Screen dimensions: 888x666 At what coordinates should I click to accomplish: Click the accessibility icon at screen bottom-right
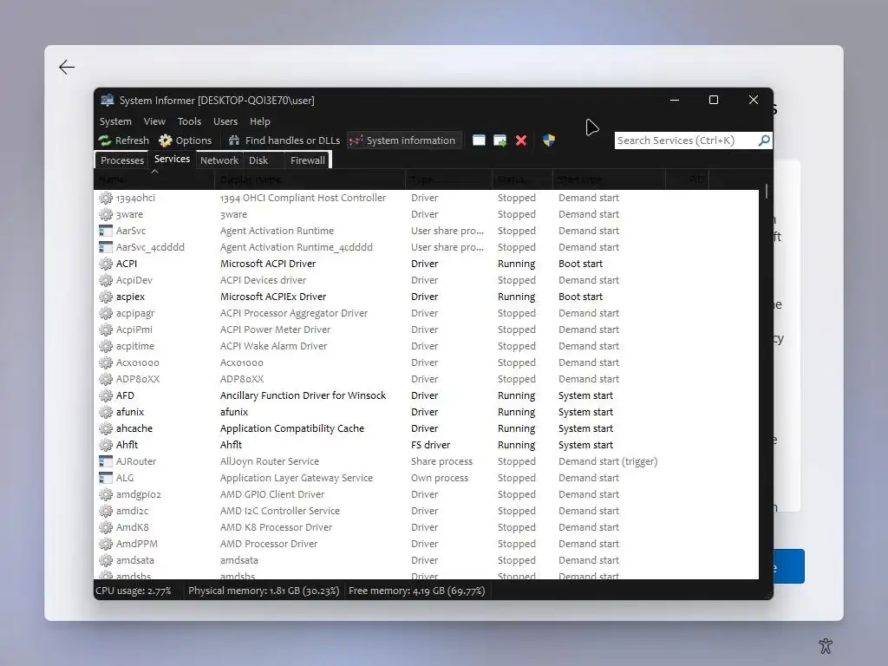click(x=826, y=645)
